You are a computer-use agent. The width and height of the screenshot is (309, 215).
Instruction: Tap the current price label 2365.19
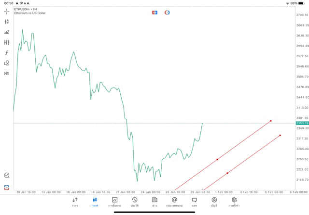[x=302, y=123]
